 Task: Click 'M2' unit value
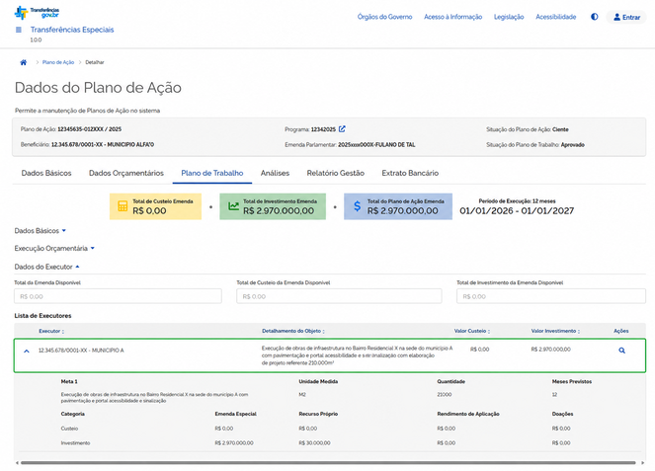tap(302, 394)
